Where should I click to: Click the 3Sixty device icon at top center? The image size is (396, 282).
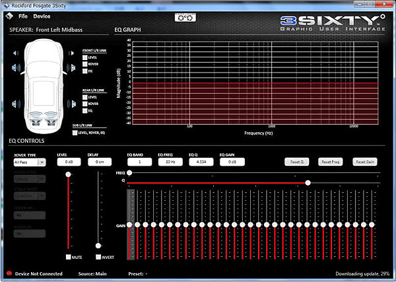185,17
